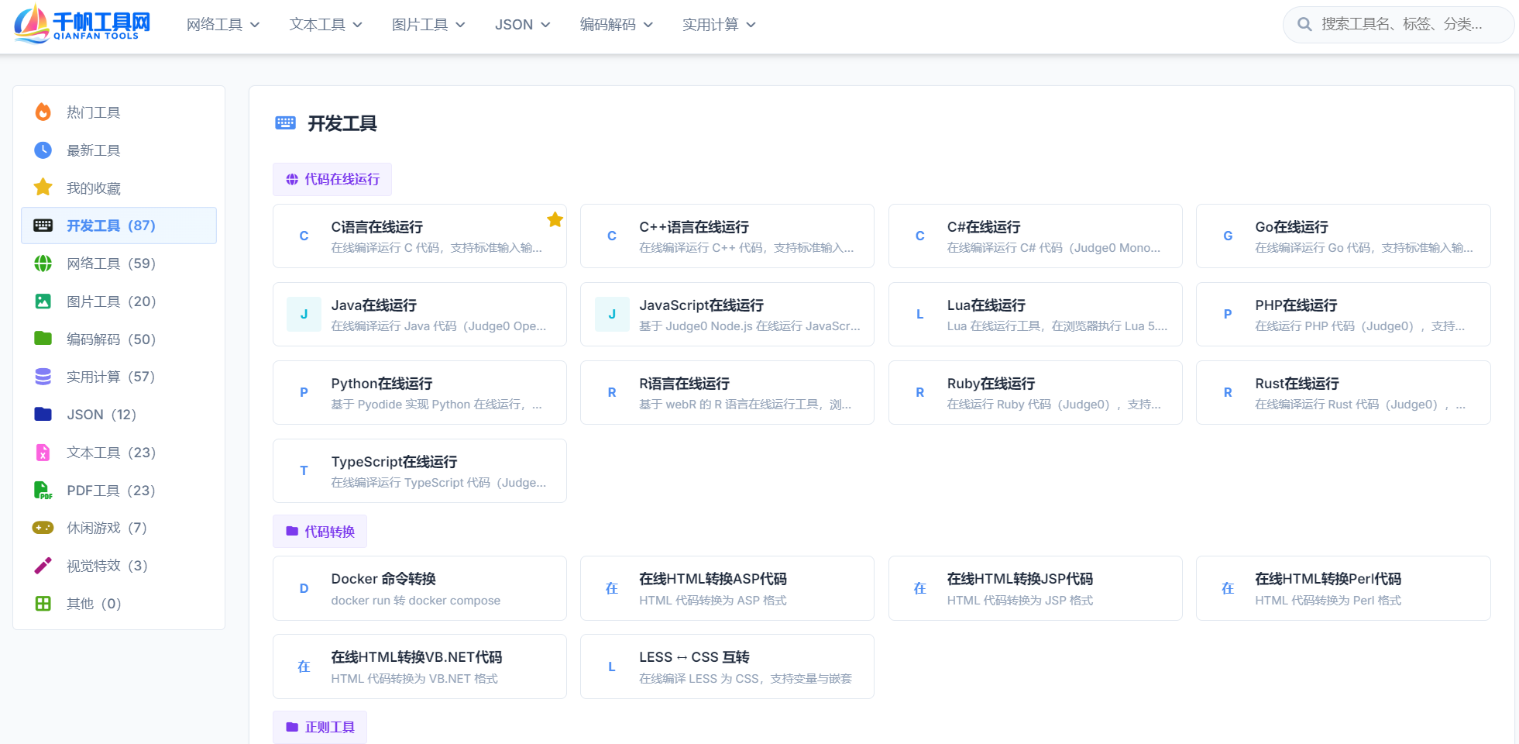Click the Qianfan Tools sailboat logo
This screenshot has width=1519, height=744.
pos(82,23)
